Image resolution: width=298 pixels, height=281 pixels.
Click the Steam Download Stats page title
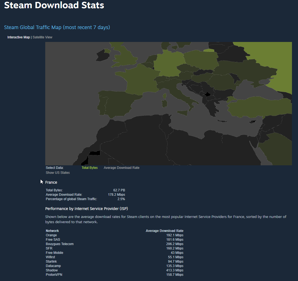[x=54, y=5]
